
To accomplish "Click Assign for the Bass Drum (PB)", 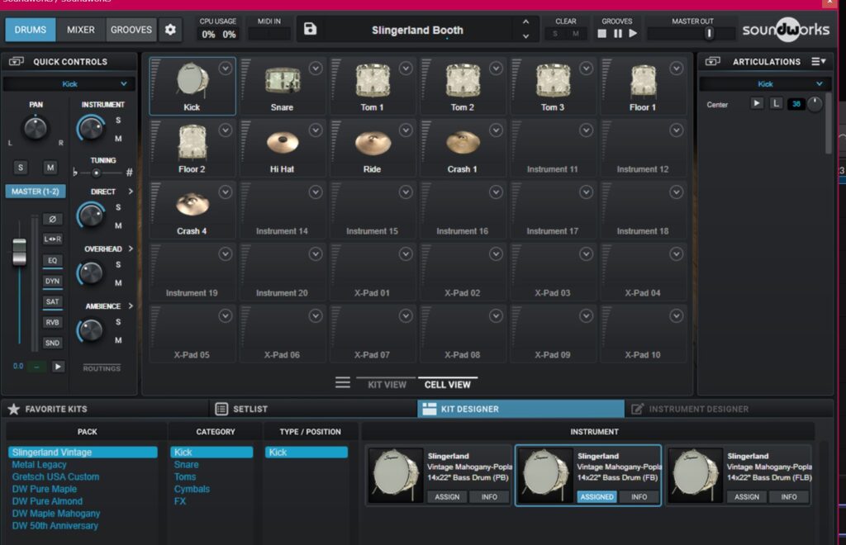I will point(447,497).
